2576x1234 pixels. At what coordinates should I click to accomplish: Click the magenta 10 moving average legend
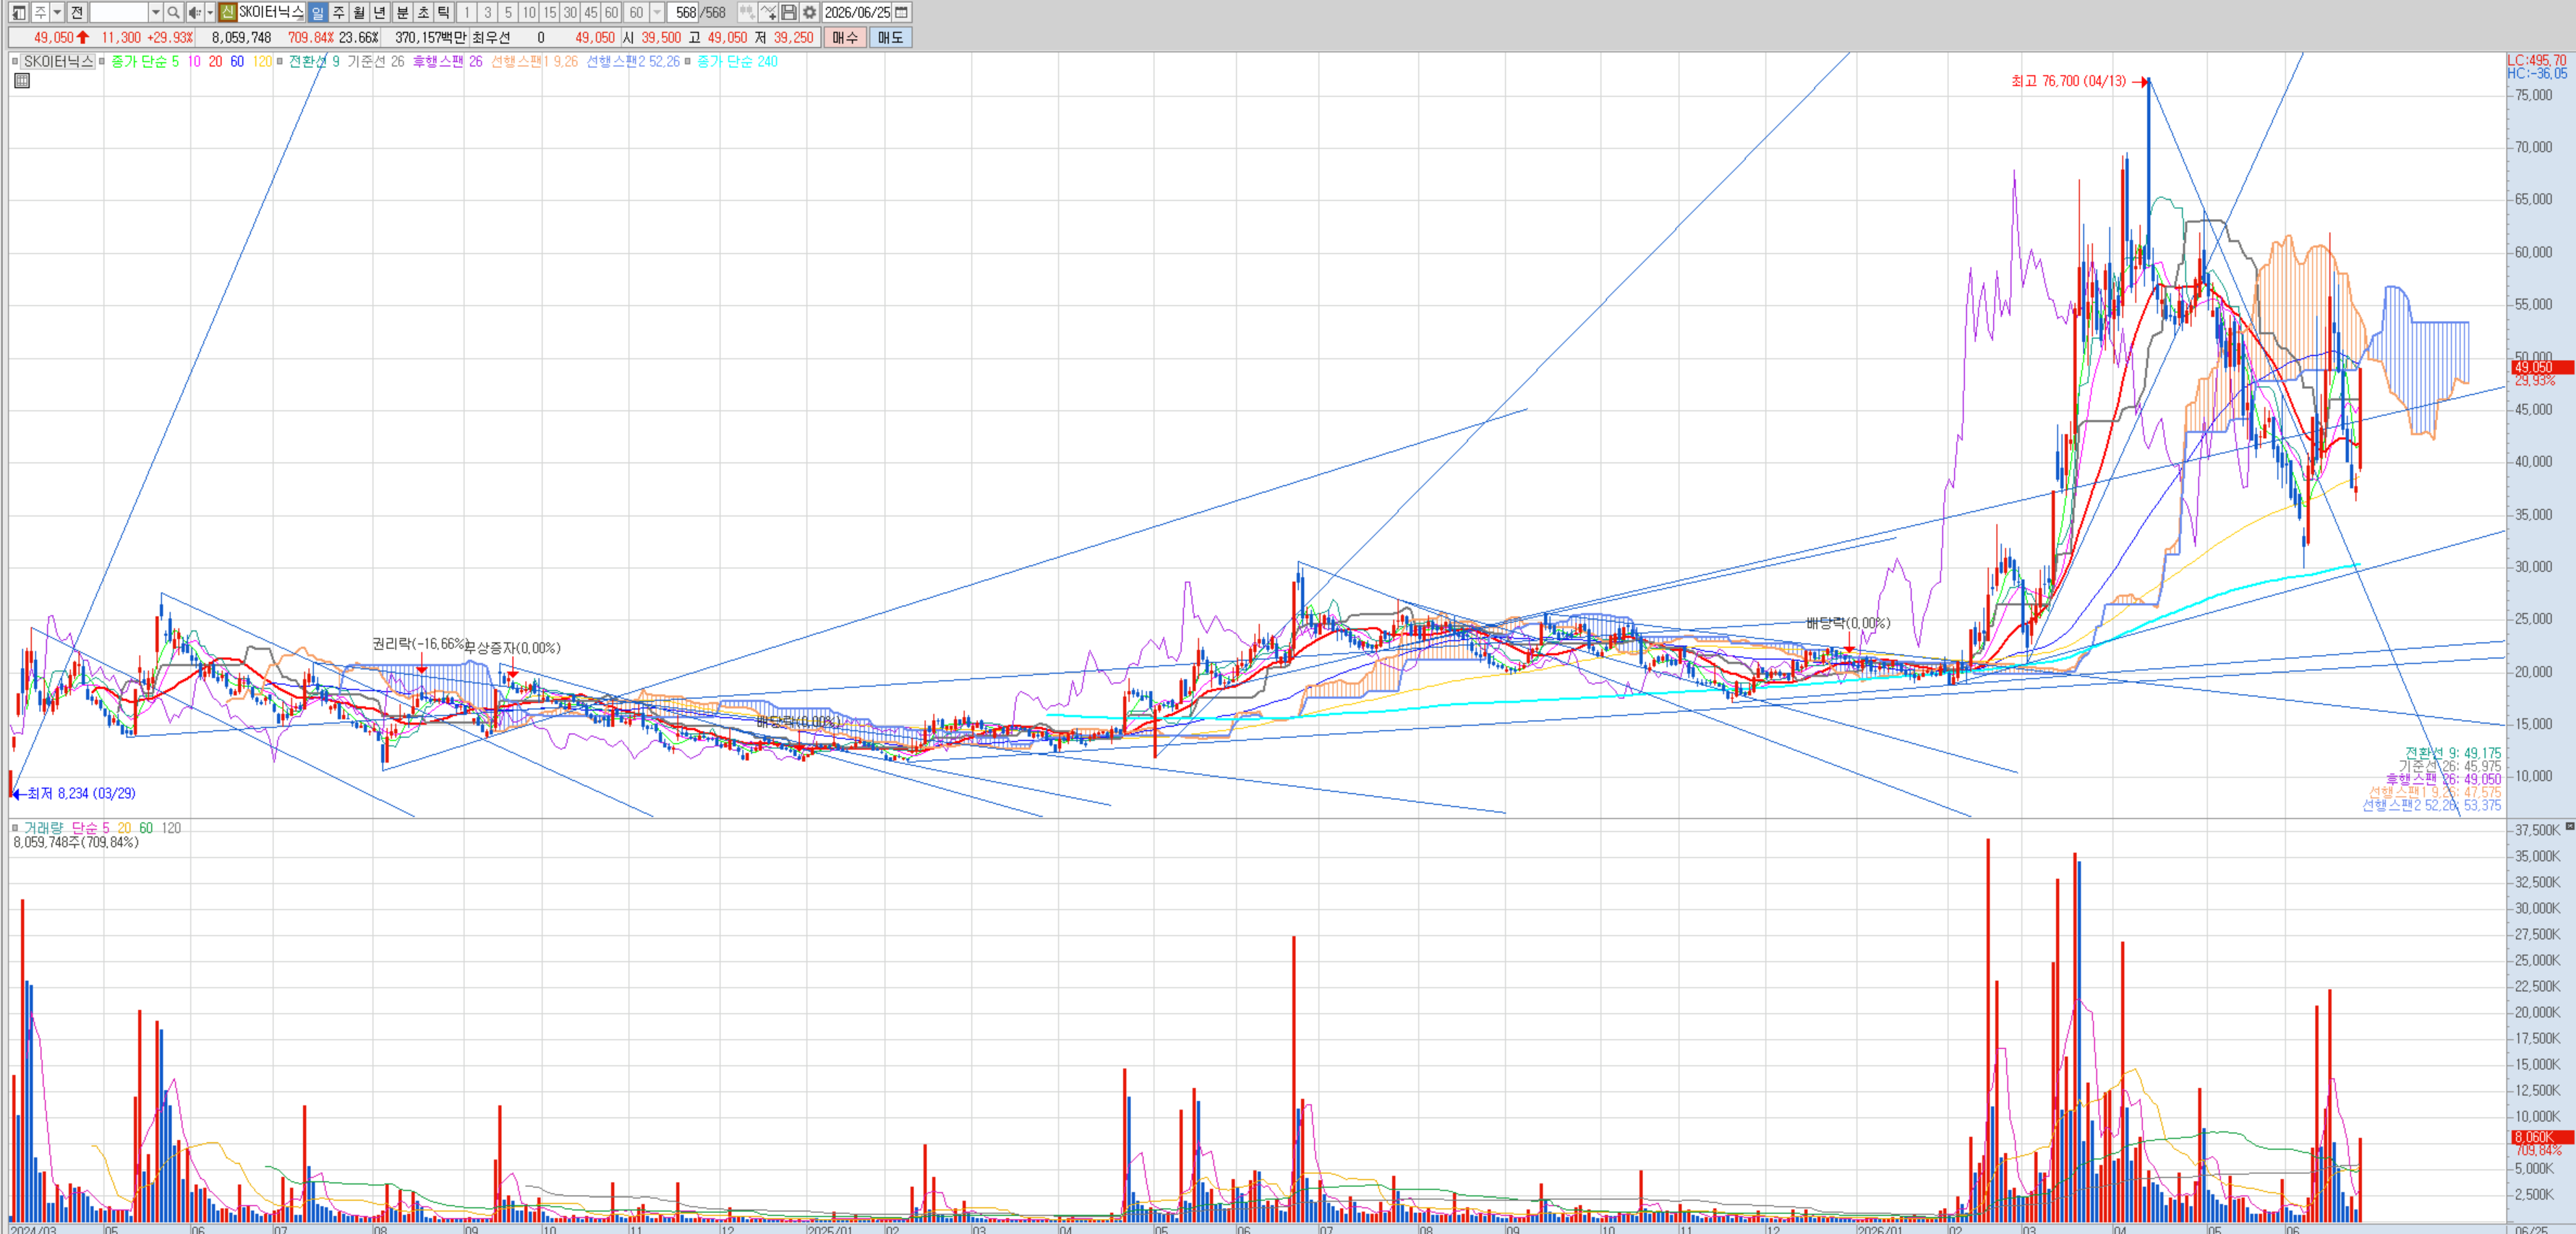[x=194, y=61]
